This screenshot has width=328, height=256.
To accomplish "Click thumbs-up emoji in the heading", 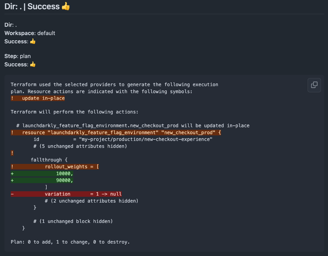I will coord(66,6).
